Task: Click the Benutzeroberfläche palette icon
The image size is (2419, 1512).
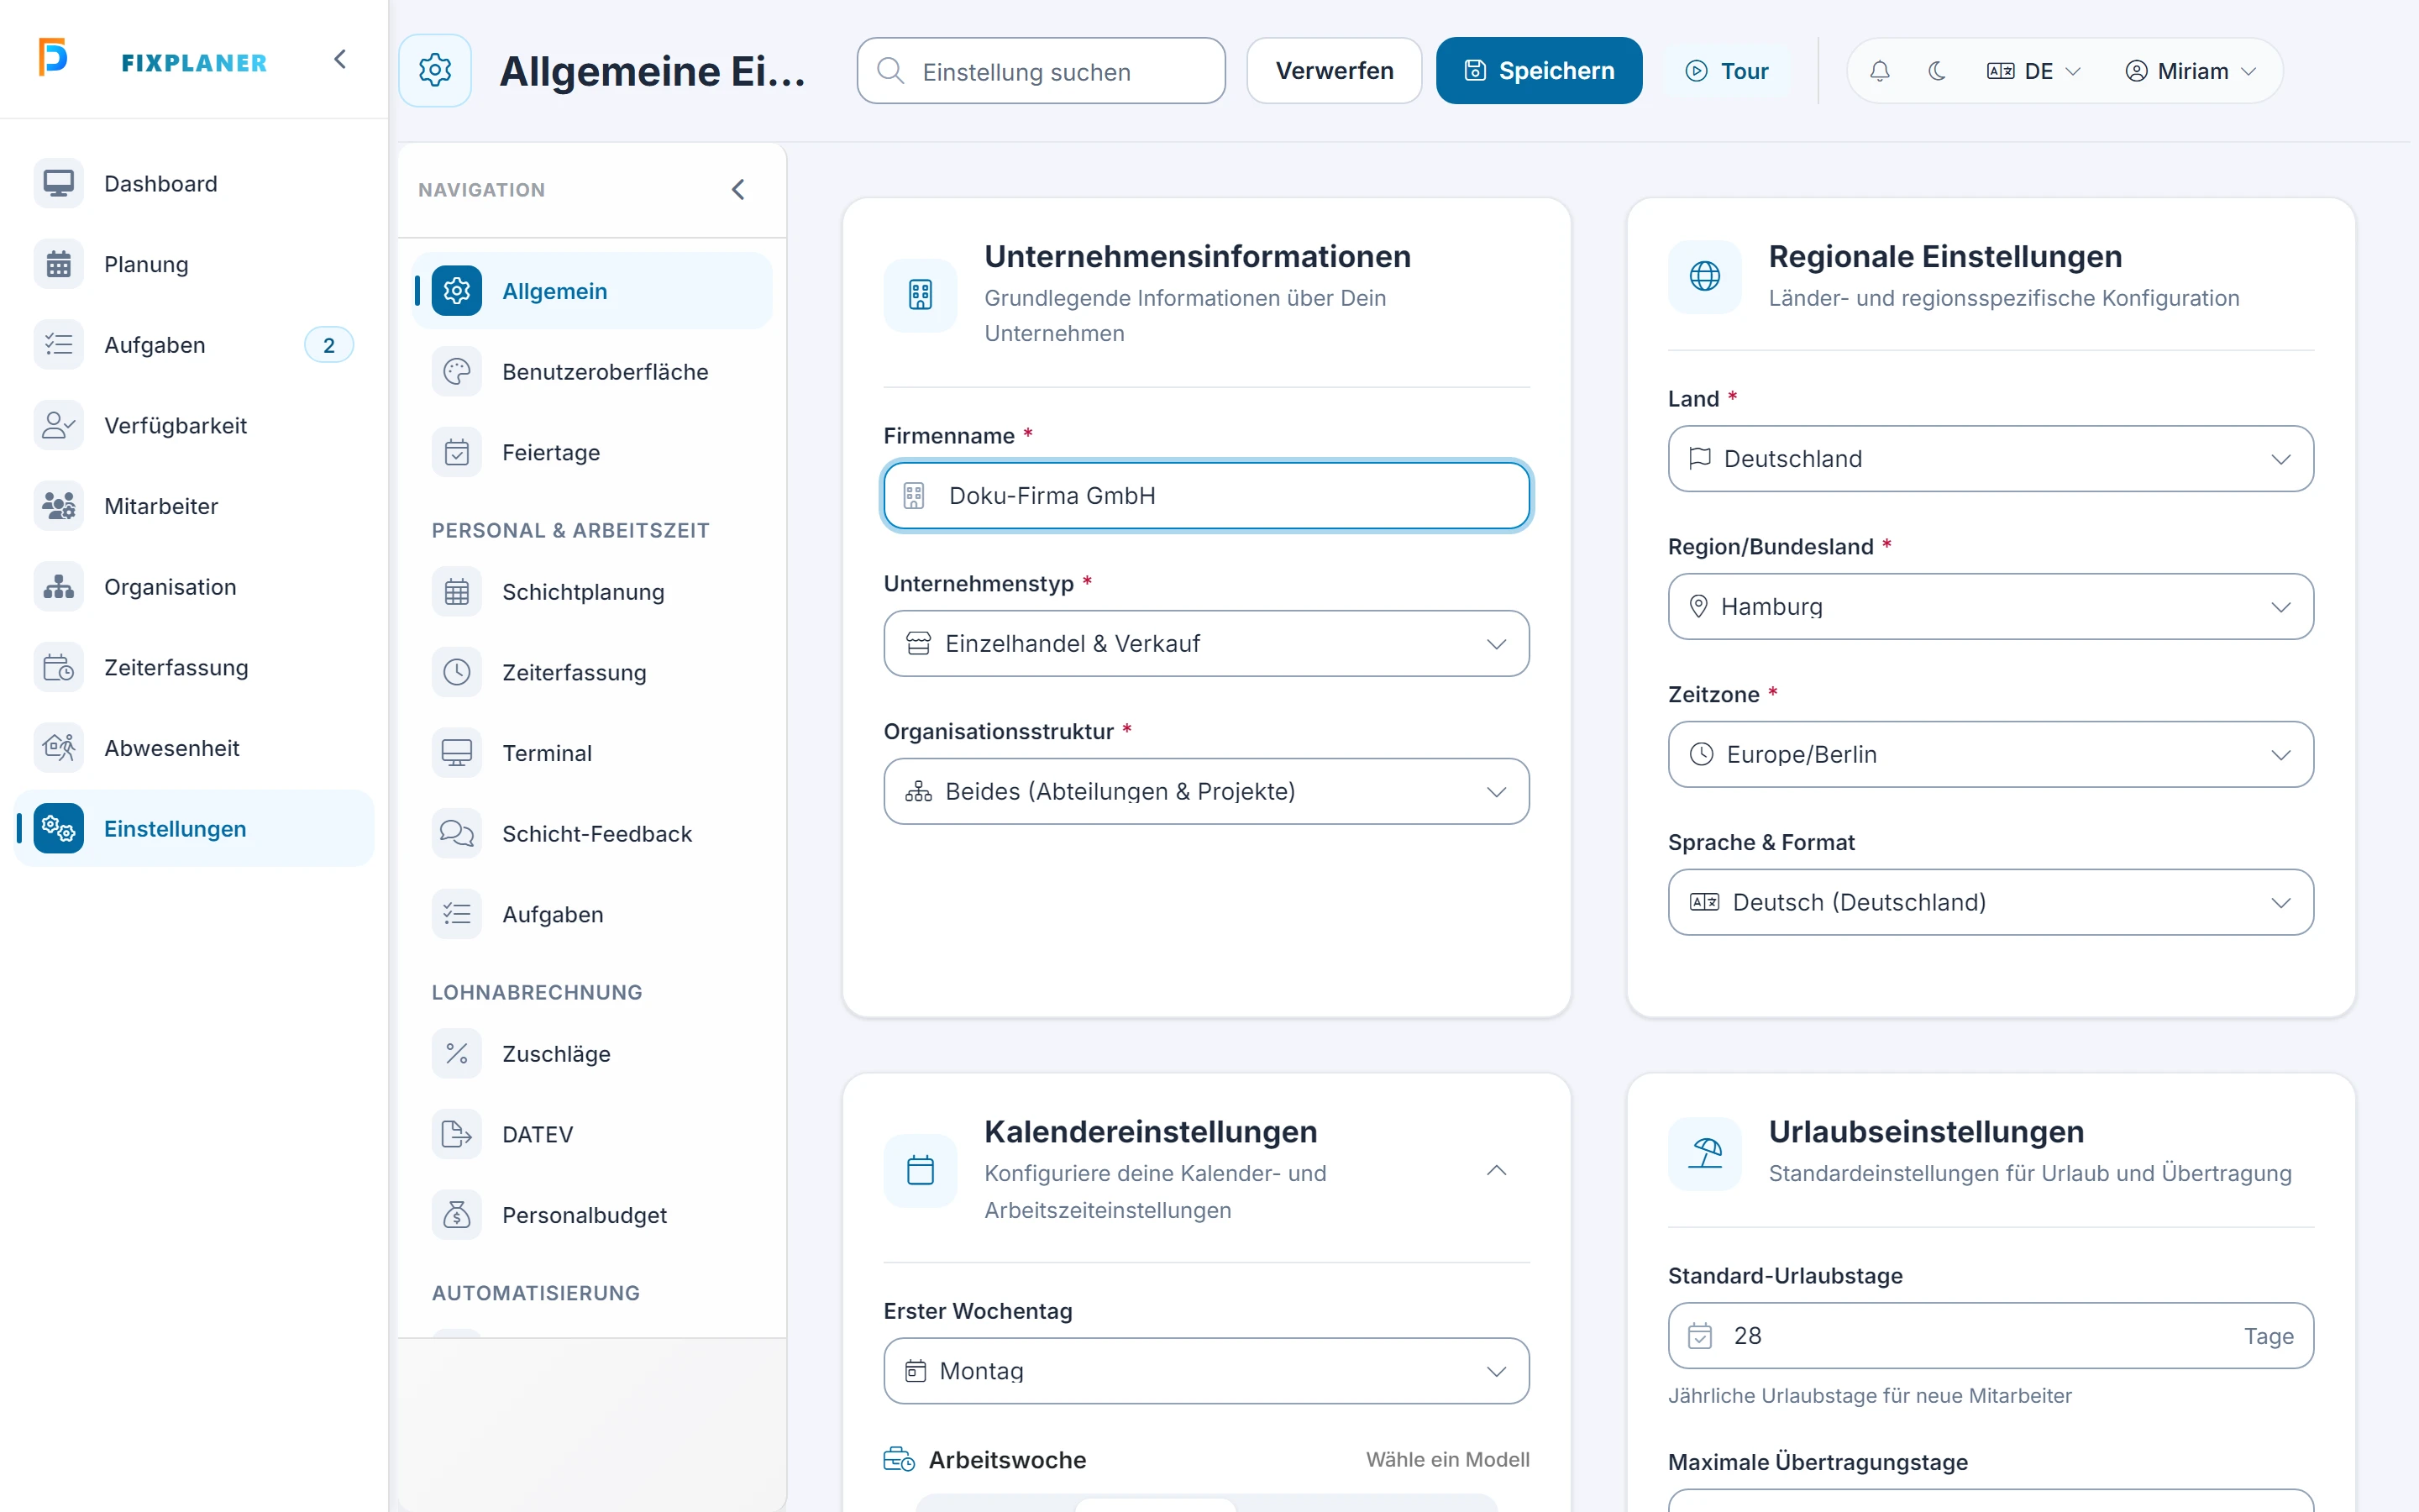Action: [x=457, y=372]
